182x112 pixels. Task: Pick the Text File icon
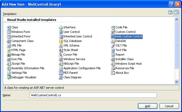[113, 50]
